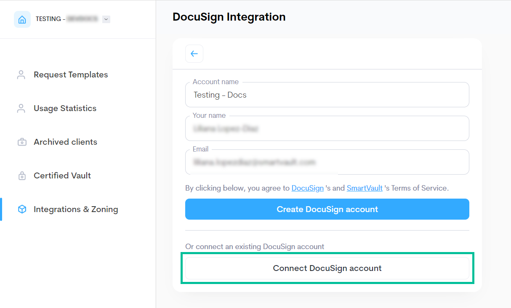Expand the TESTING account switcher dropdown
Image resolution: width=511 pixels, height=308 pixels.
point(106,19)
